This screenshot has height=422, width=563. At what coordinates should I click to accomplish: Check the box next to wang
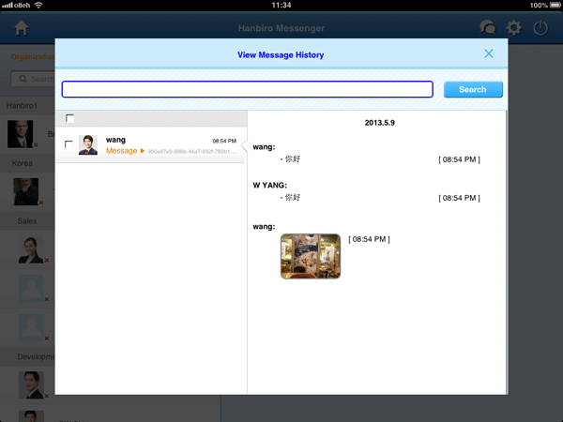point(68,144)
